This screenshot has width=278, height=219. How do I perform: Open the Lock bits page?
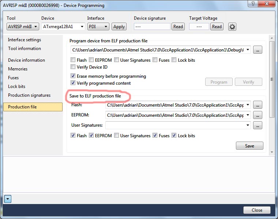pyautogui.click(x=17, y=87)
